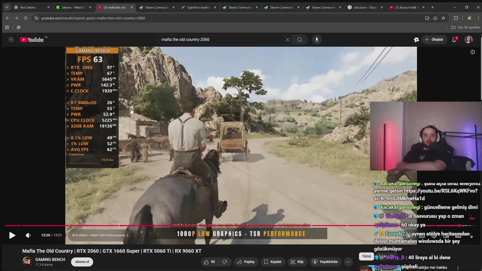The image size is (482, 271).
Task: Open the GAMING BENCH channel avatar
Action: tap(27, 262)
